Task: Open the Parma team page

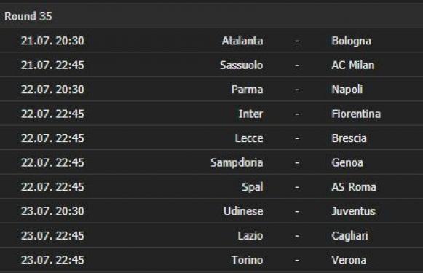Action: 247,90
